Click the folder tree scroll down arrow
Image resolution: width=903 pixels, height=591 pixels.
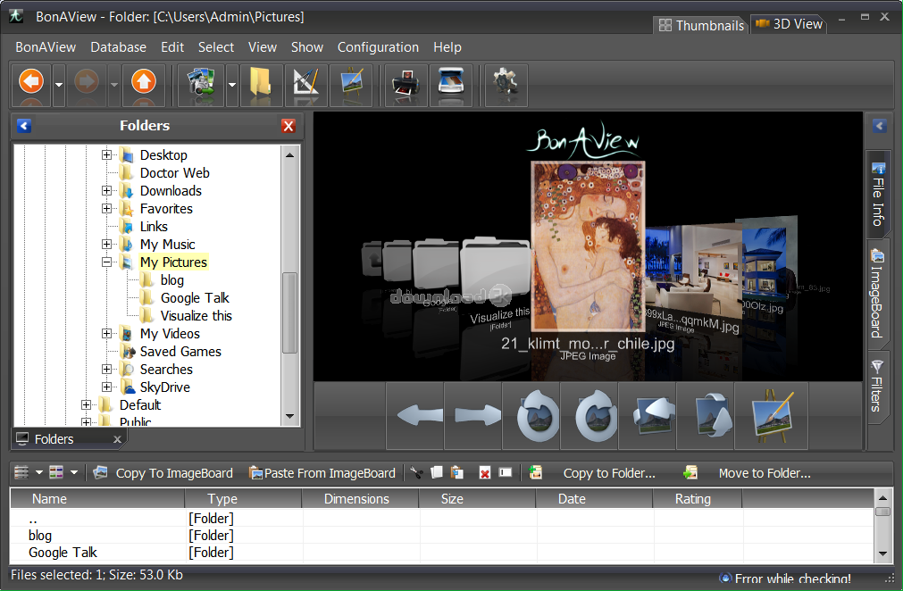click(289, 416)
